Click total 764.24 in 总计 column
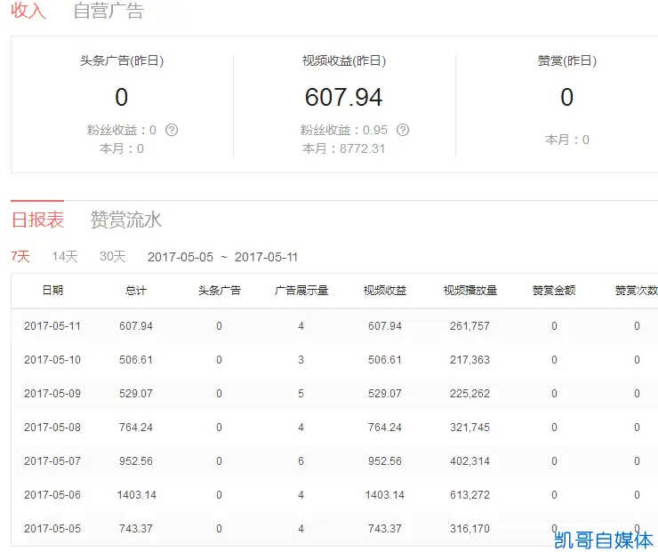 pyautogui.click(x=136, y=428)
